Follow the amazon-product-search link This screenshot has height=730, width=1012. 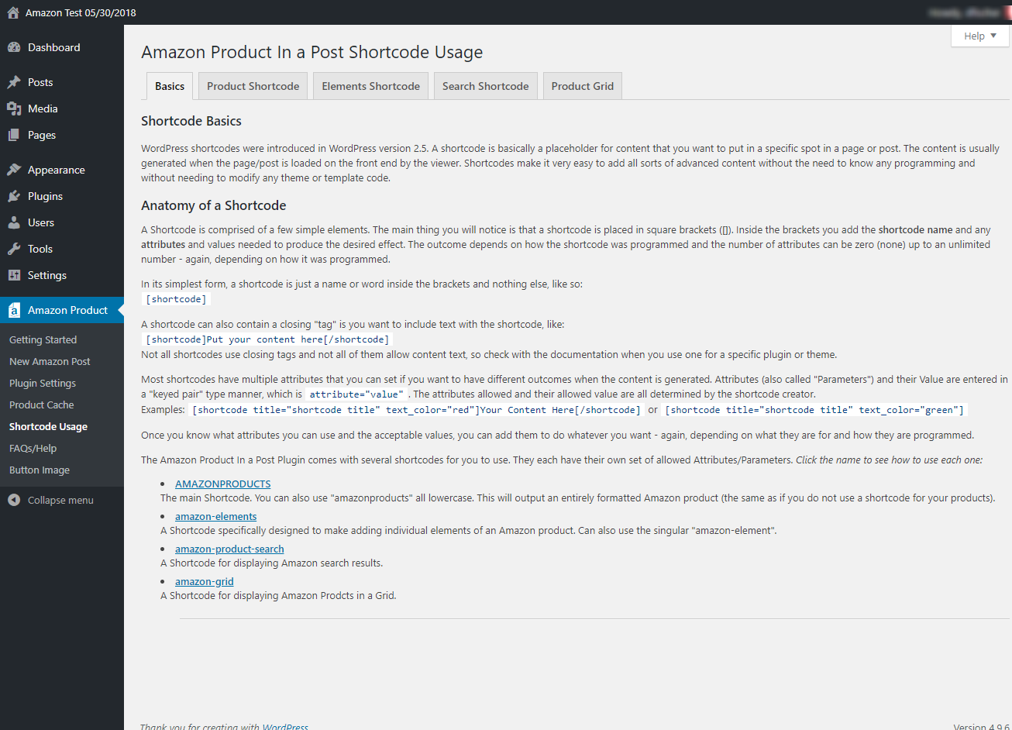click(x=229, y=549)
